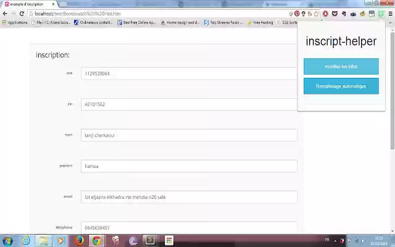This screenshot has height=247, width=395.
Task: Open the Free Hosting bookmarks folder
Action: click(x=260, y=22)
